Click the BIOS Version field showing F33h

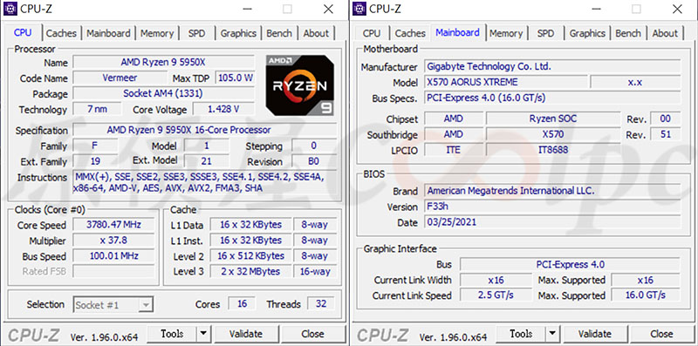[552, 207]
